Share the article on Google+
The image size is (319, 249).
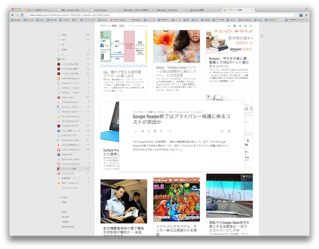[x=136, y=131]
